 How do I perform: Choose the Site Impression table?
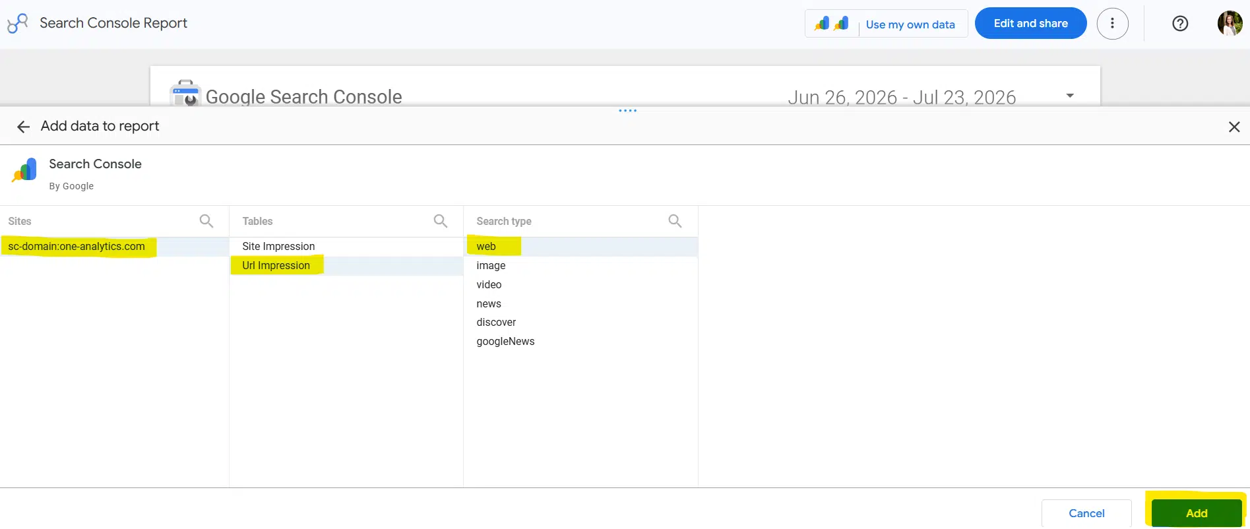click(346, 247)
